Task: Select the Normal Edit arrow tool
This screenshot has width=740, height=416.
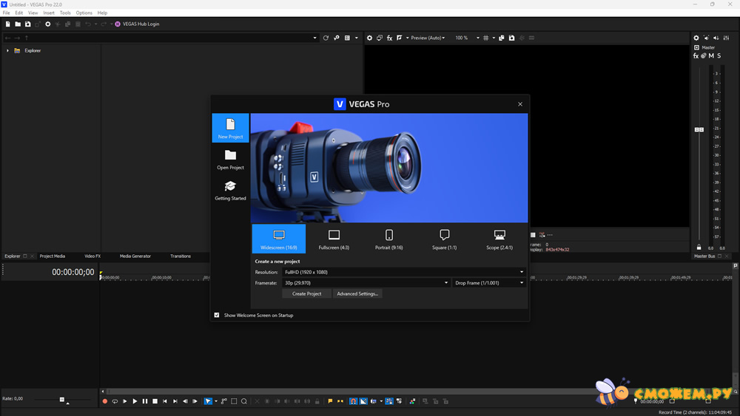Action: click(208, 401)
